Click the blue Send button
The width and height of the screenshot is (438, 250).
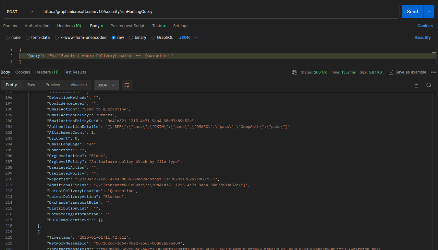412,12
